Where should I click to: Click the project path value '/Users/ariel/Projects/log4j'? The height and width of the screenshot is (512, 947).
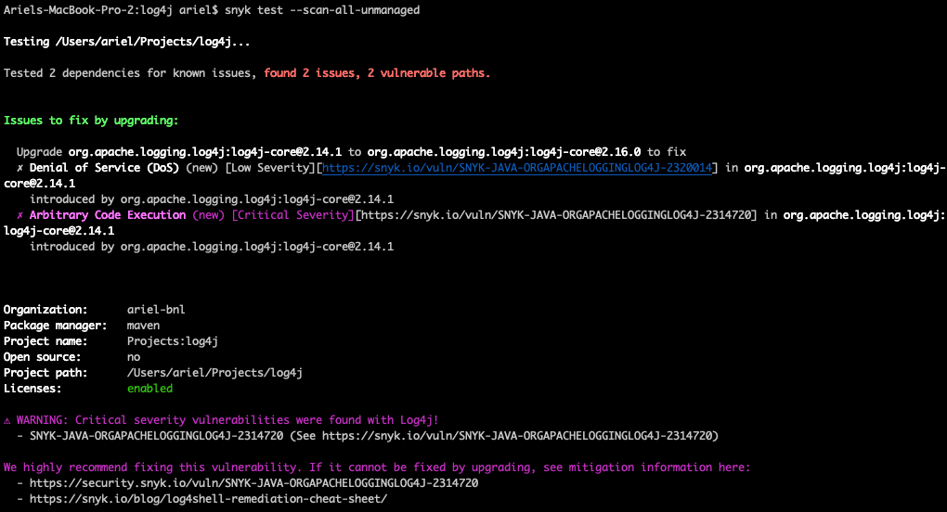tap(214, 372)
